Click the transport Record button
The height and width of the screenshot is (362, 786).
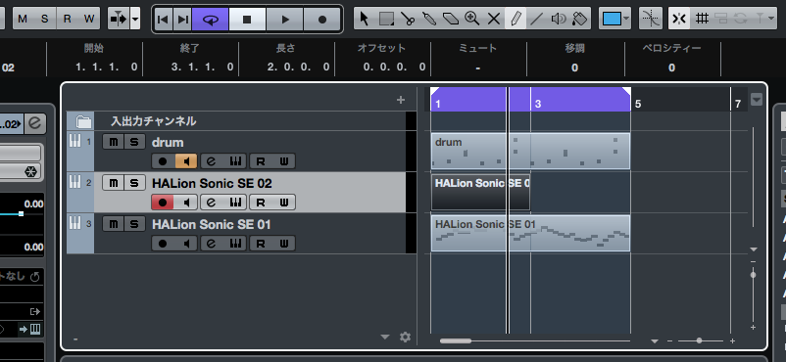322,19
